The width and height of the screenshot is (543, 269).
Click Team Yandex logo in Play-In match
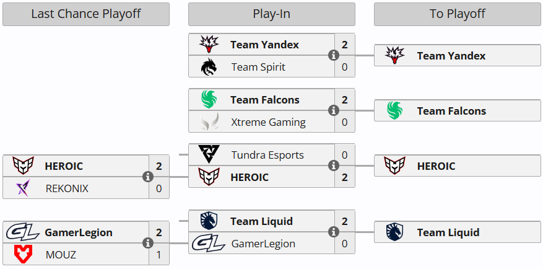[x=209, y=45]
